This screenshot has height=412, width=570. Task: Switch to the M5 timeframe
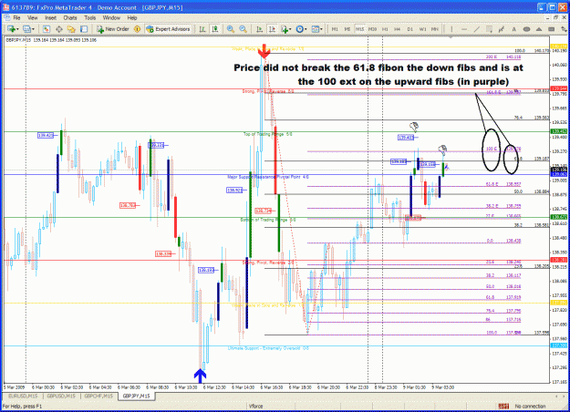(347, 29)
